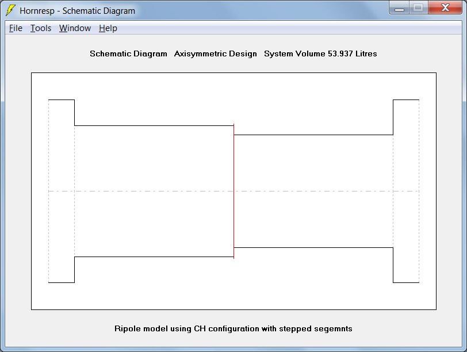Viewport: 467px width, 352px height.
Task: Open the File menu
Action: (x=16, y=28)
